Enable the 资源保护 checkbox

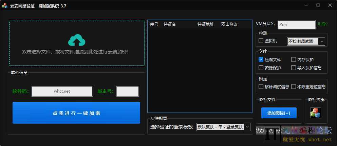click(x=261, y=68)
